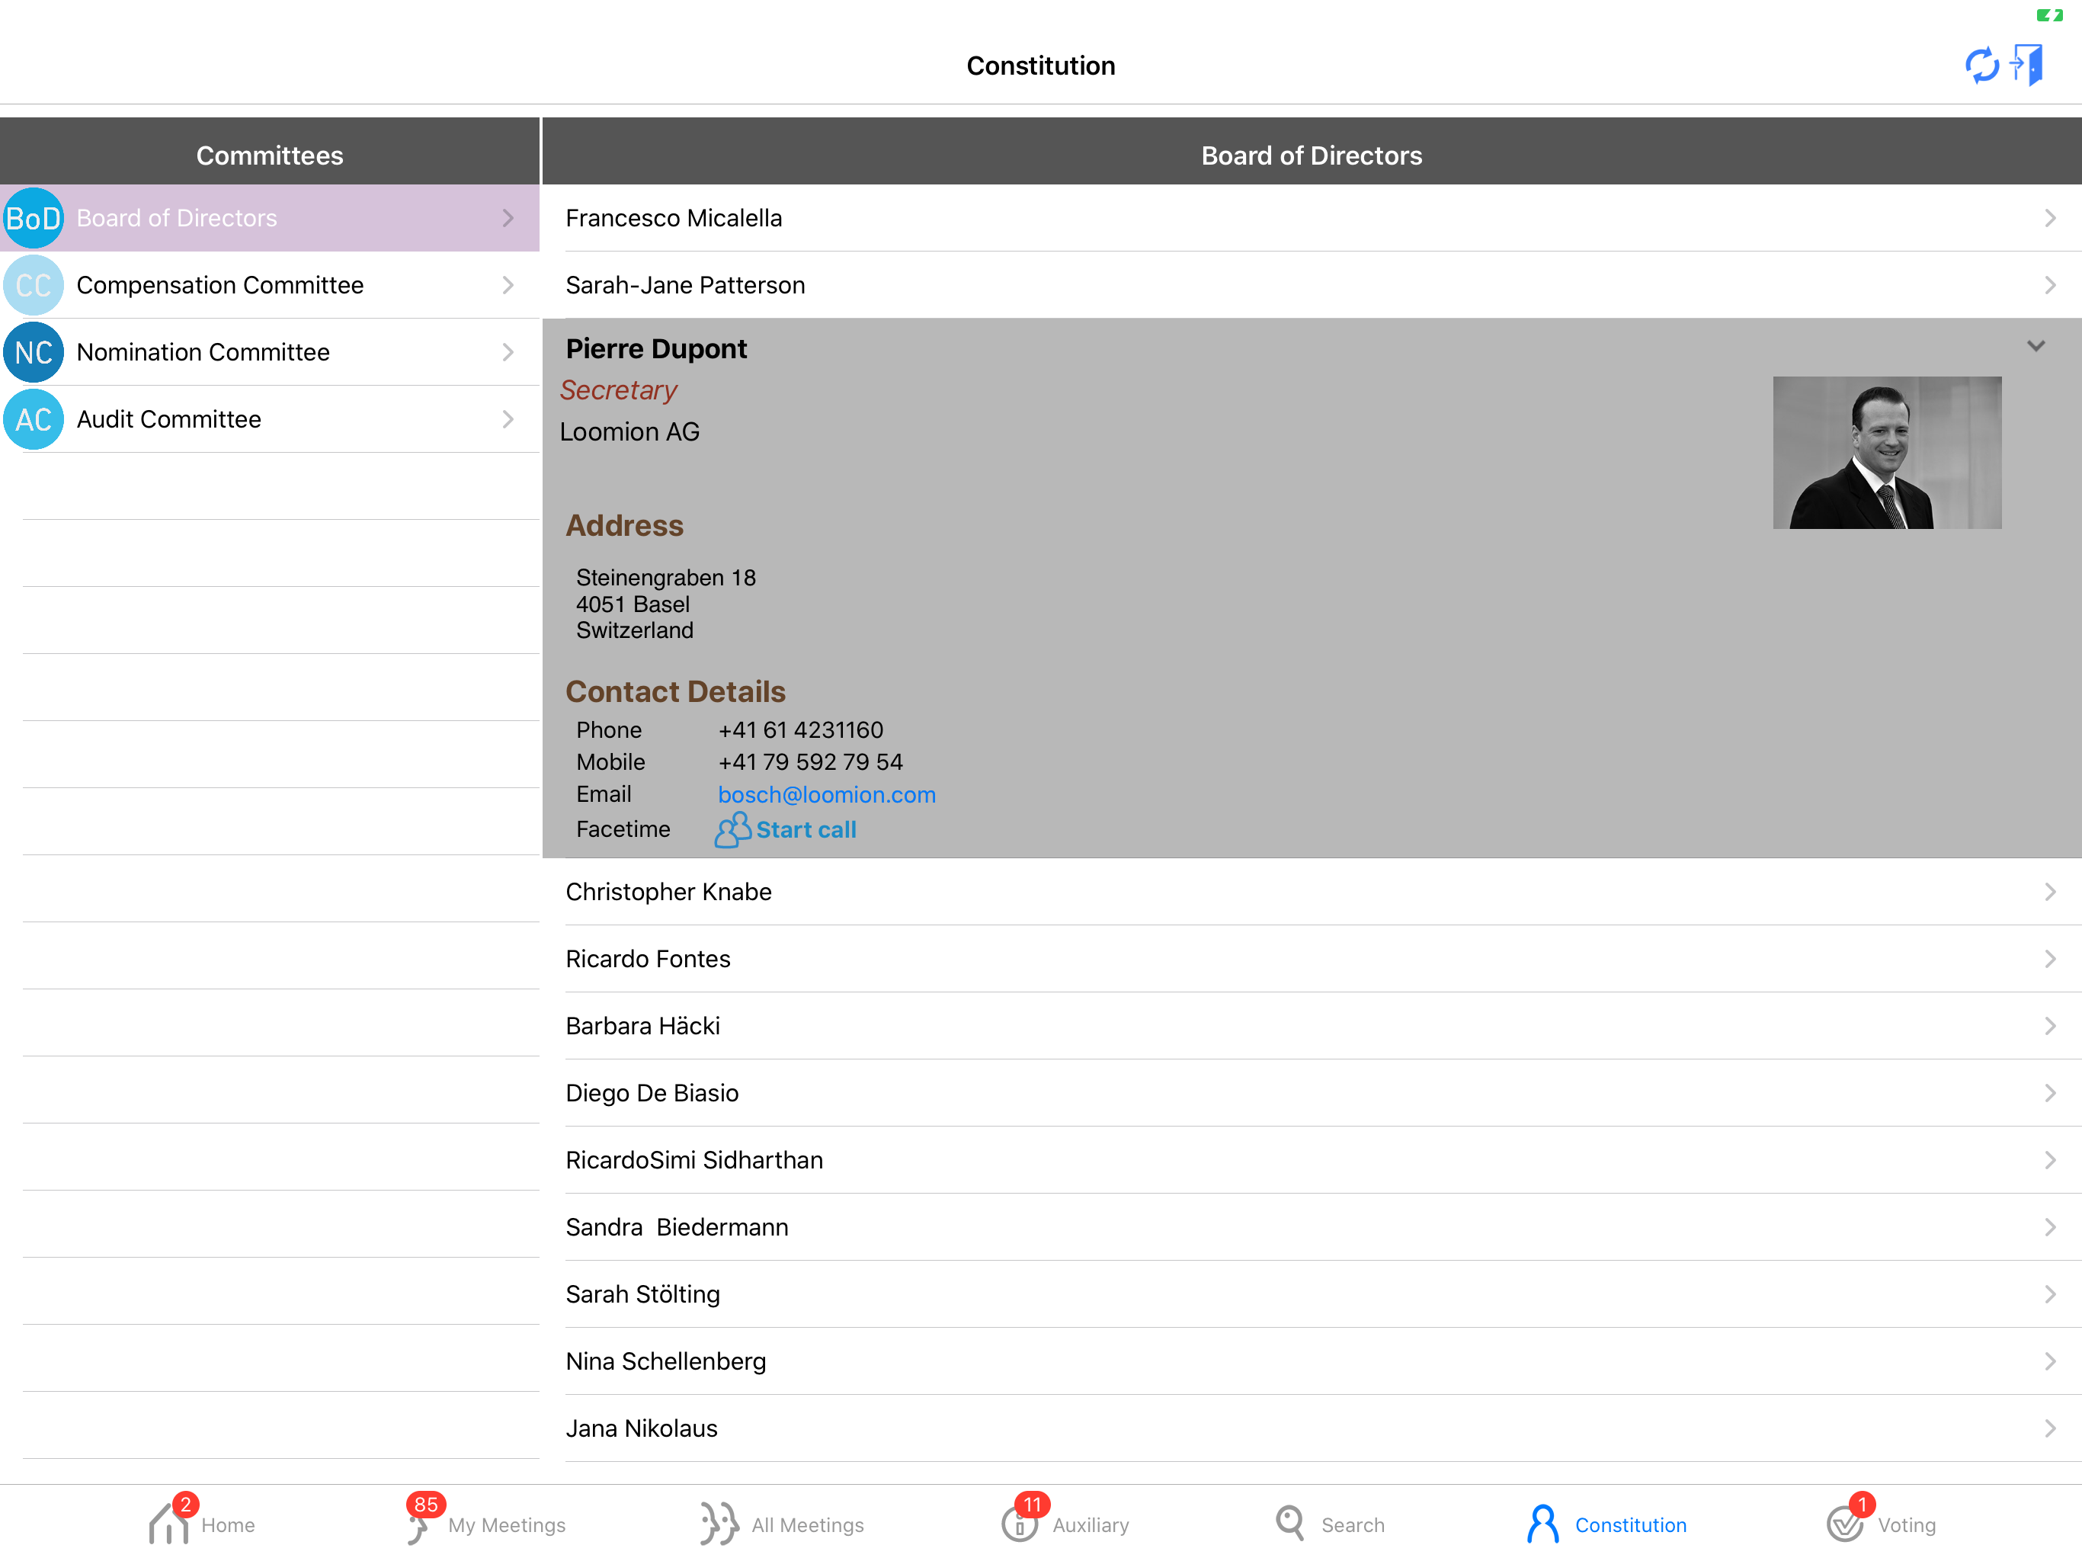Expand Sandra Biedermann row chevron
The height and width of the screenshot is (1561, 2082).
(2050, 1226)
